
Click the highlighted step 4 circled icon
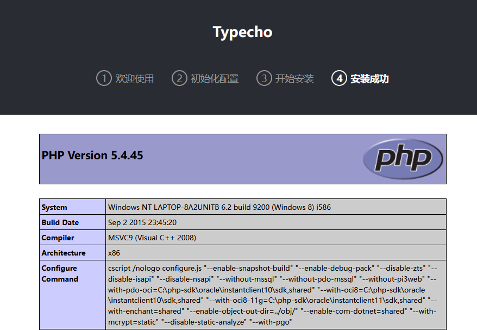(x=338, y=78)
